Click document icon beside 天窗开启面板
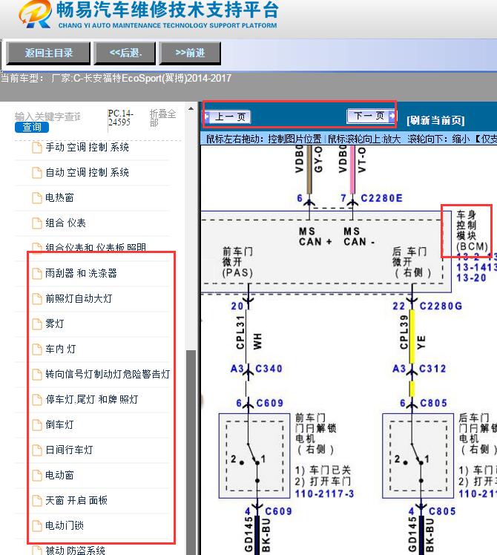This screenshot has height=555, width=497. (37, 501)
